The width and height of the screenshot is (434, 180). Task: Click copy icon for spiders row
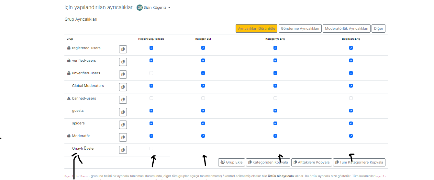point(123,125)
